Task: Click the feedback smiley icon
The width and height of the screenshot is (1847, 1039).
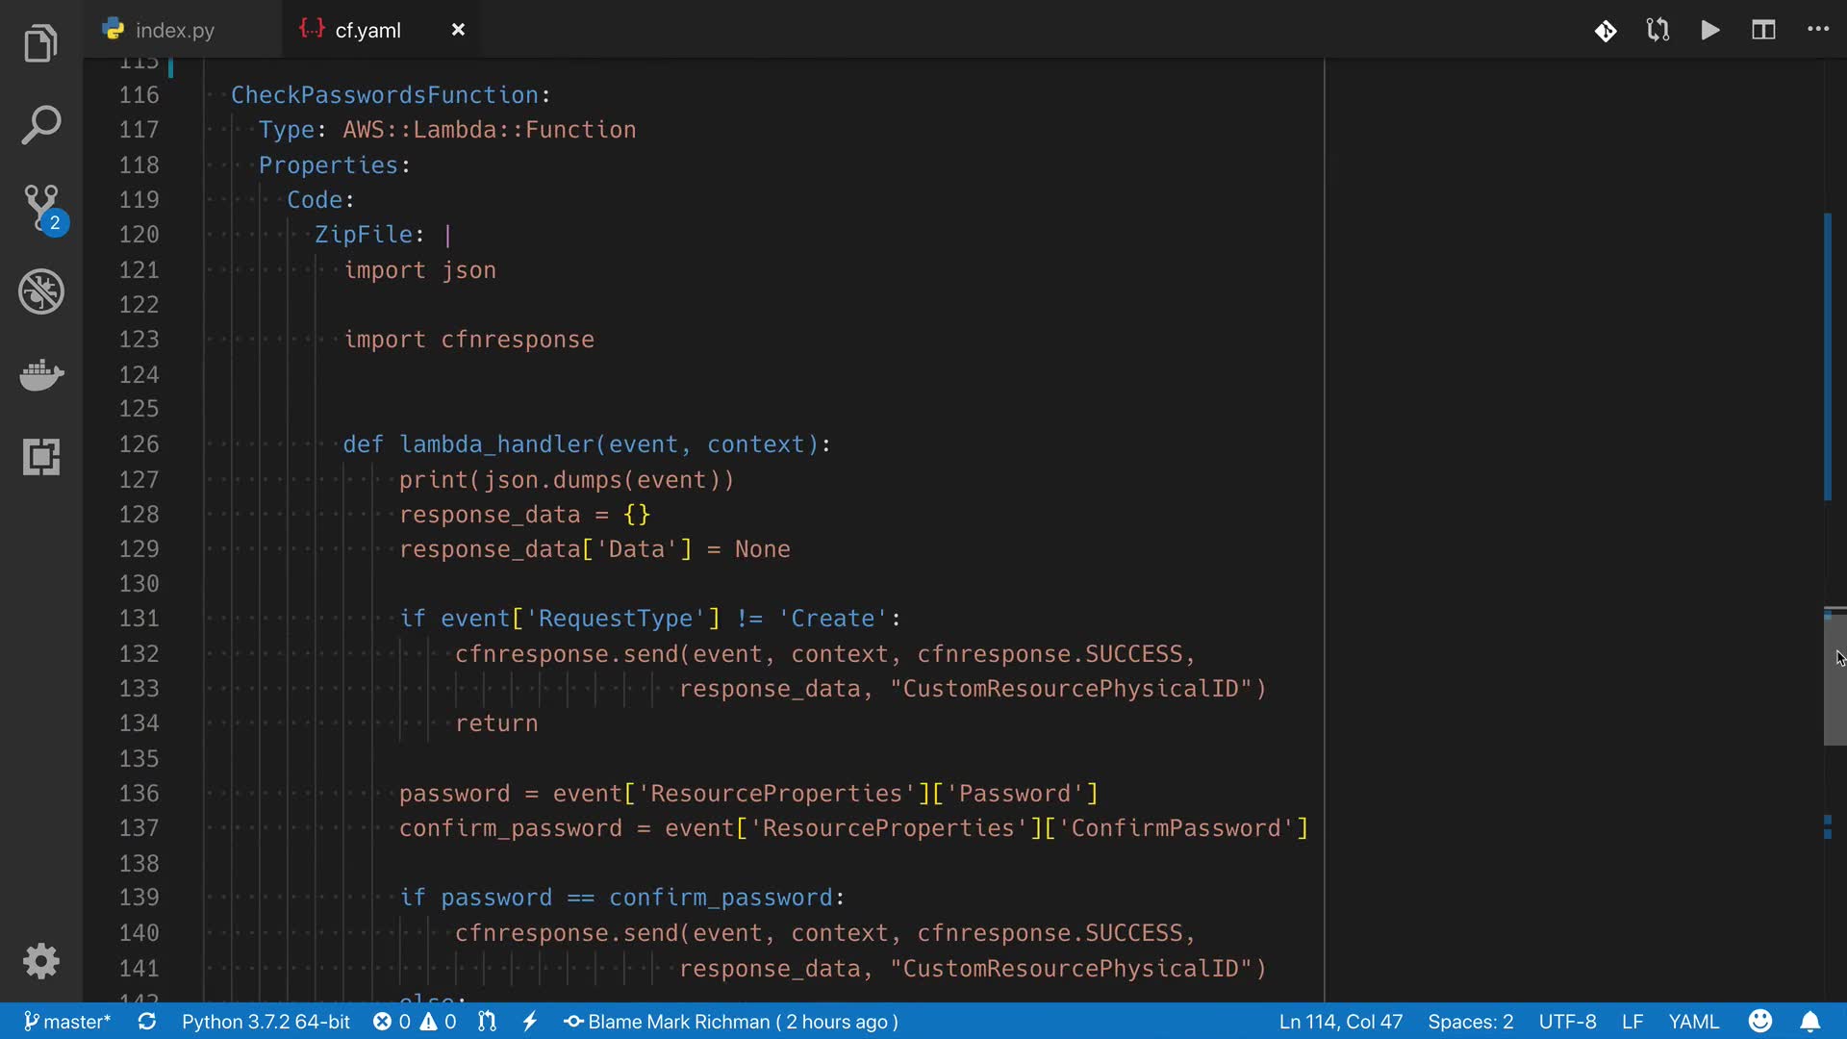Action: [1759, 1022]
